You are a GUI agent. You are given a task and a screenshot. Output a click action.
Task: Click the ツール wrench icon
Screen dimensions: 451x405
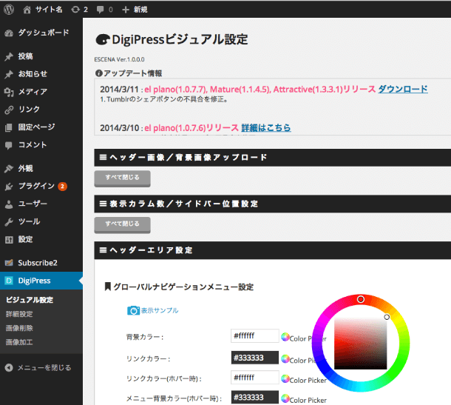pyautogui.click(x=9, y=222)
